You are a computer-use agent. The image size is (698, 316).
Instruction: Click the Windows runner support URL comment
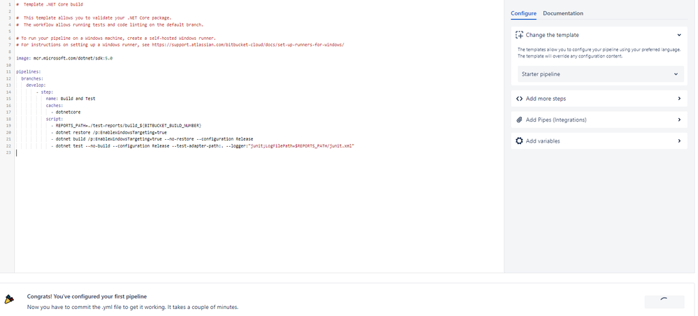click(180, 45)
